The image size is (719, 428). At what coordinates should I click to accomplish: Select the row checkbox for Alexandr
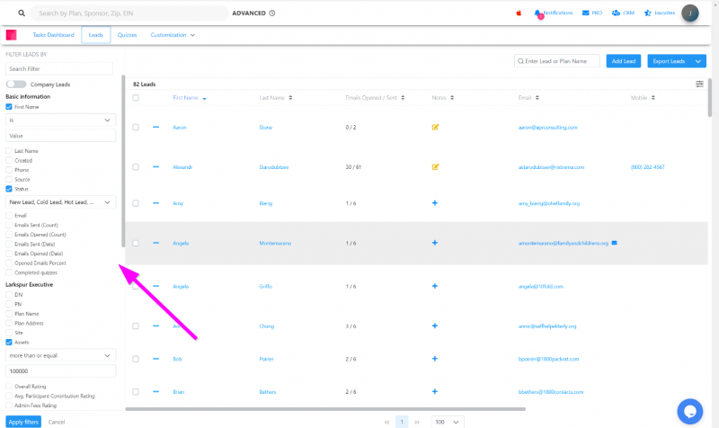136,166
